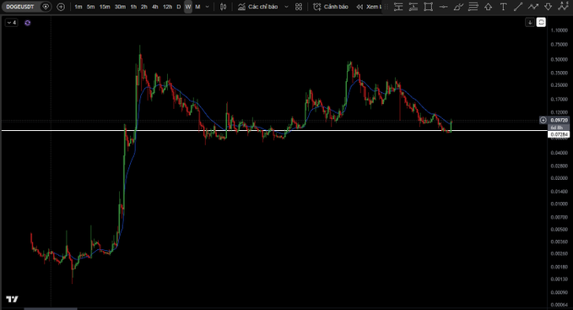Select the zigzag path drawing tool
573x310 pixels.
533,7
